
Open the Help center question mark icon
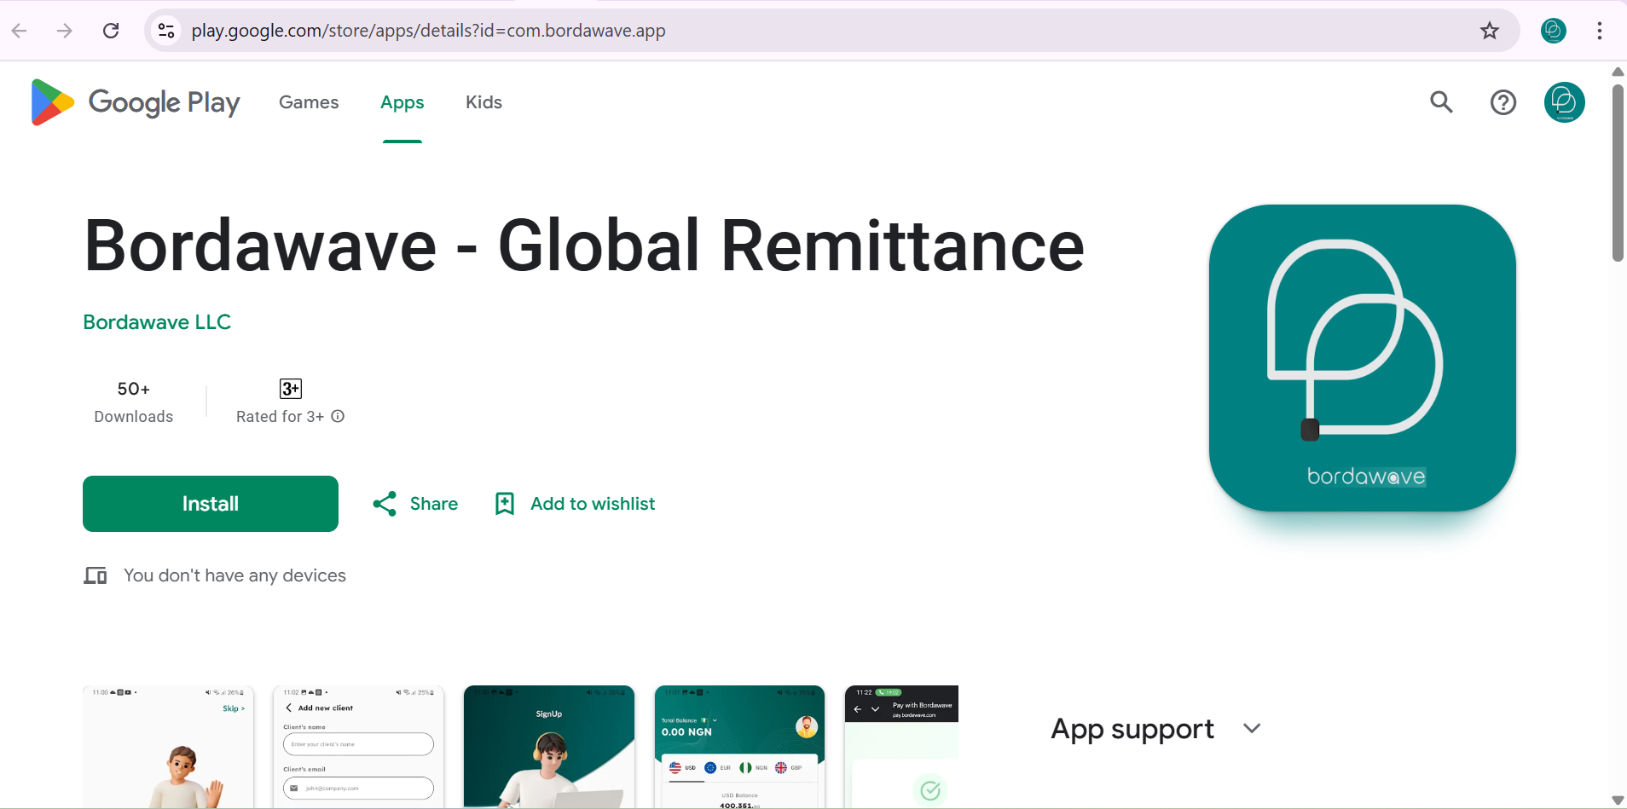pos(1503,102)
